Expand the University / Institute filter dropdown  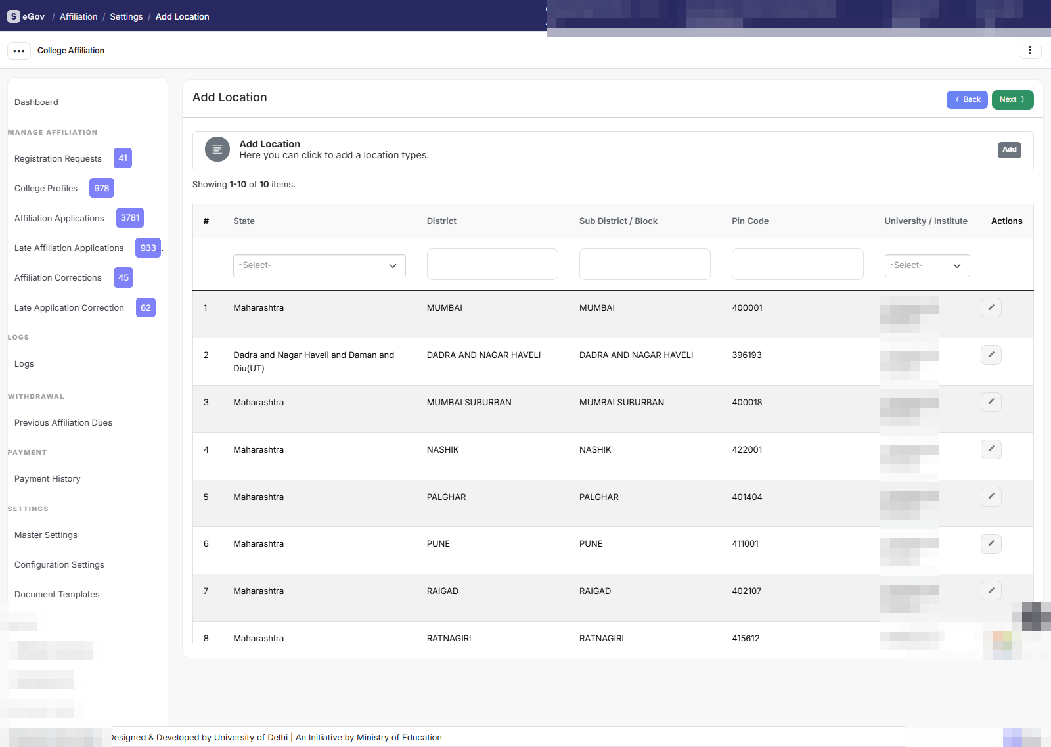click(x=927, y=265)
